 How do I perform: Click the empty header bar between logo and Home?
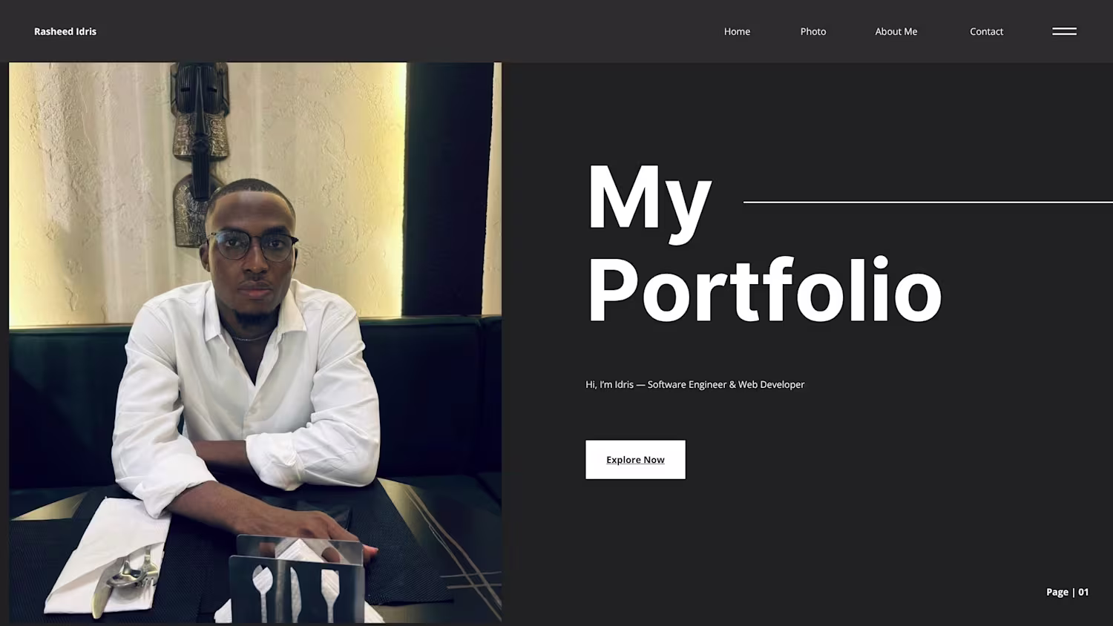[x=408, y=31]
